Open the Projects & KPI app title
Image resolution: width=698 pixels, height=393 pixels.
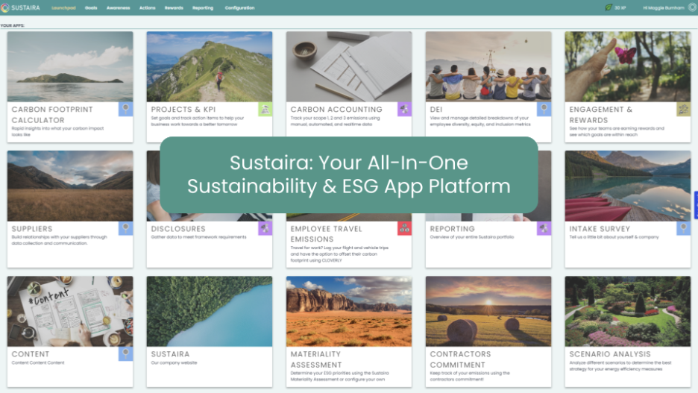(x=183, y=110)
